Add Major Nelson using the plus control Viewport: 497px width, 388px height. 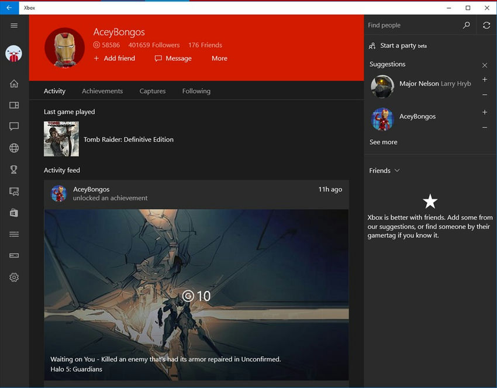pos(485,79)
